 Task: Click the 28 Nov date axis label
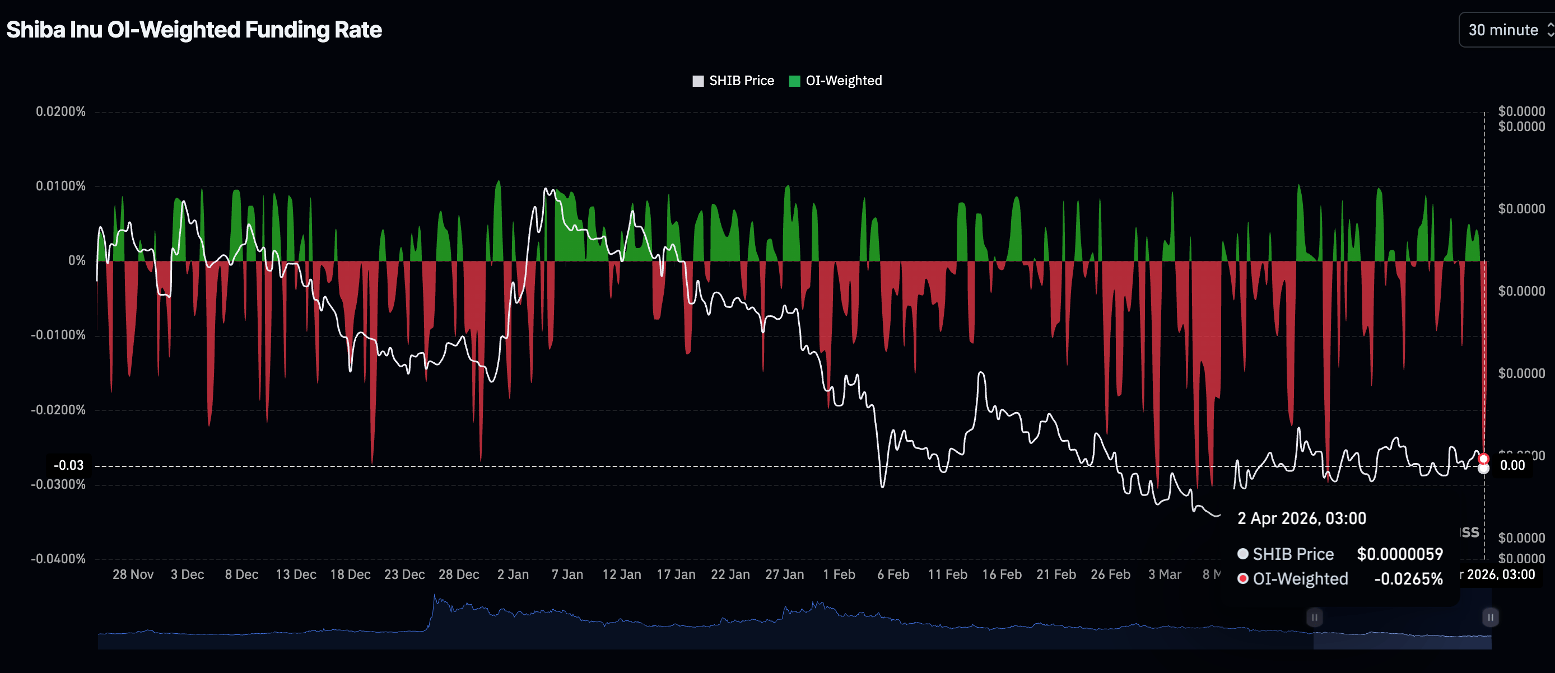(133, 574)
